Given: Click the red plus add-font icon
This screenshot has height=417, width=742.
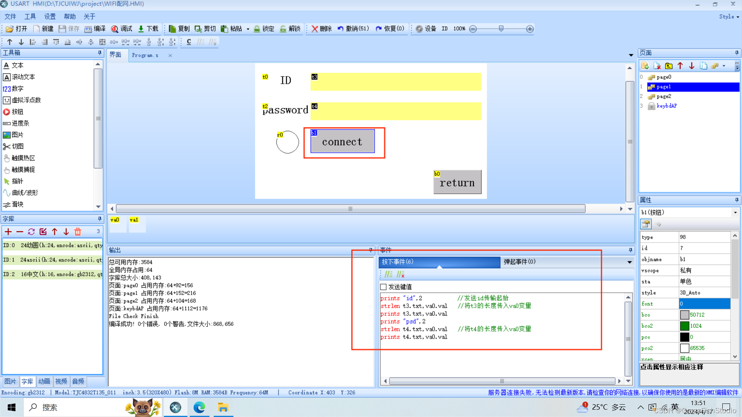Looking at the screenshot, I should click(x=8, y=232).
